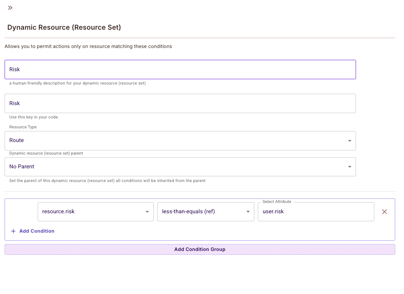Expand the less-than-equals (ref) operator dropdown

(206, 211)
